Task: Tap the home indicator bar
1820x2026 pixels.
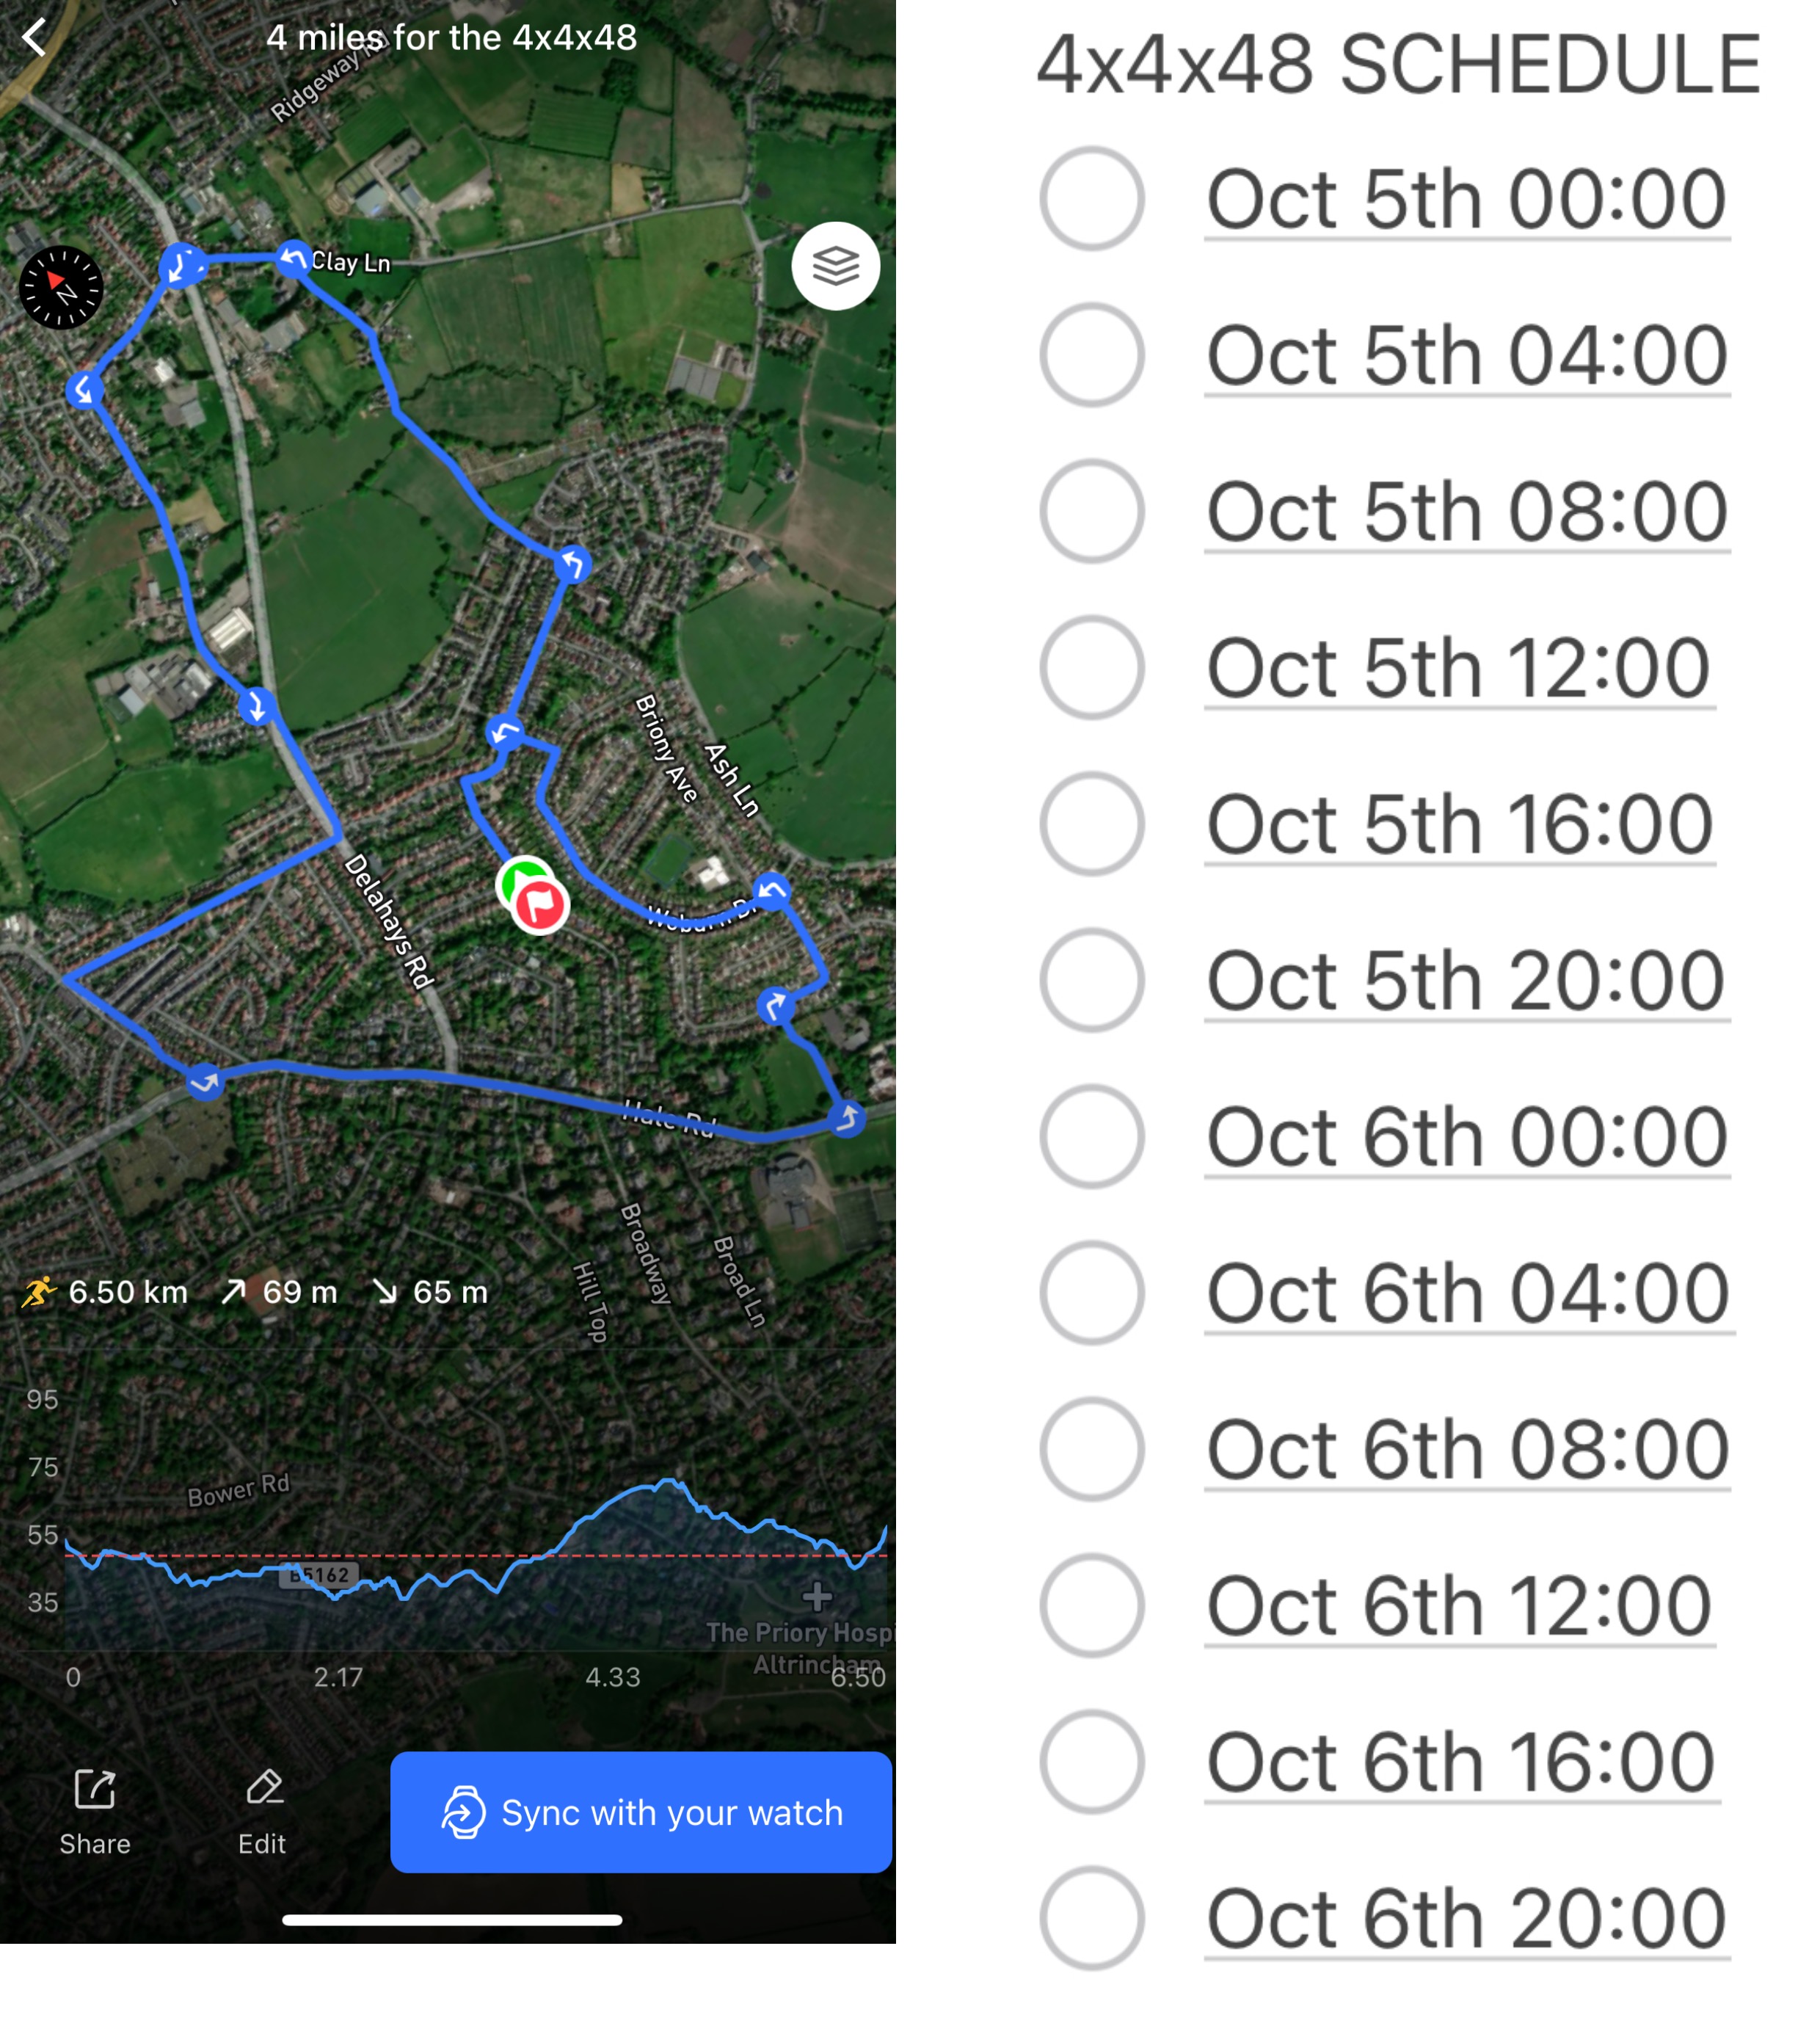Action: 452,1919
